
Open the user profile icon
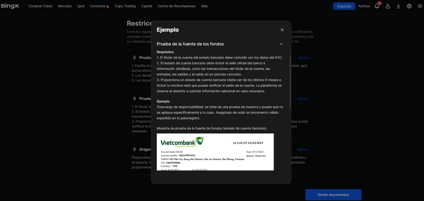tap(388, 6)
